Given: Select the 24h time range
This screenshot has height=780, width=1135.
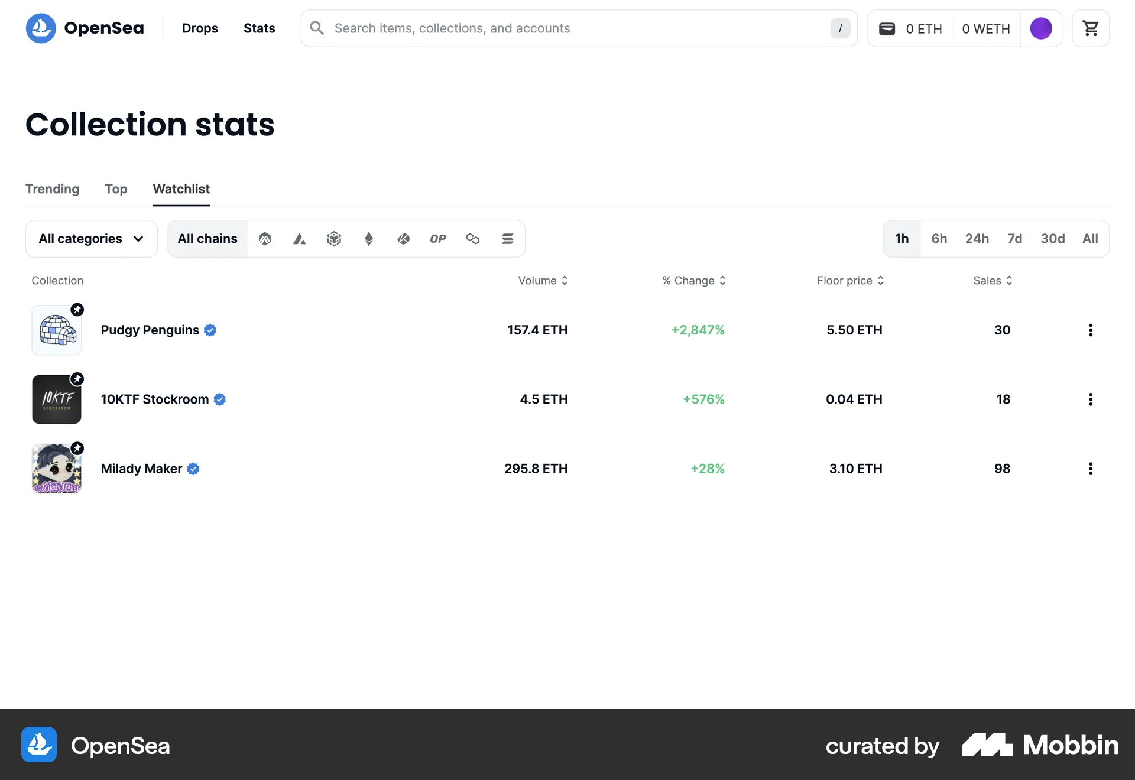Looking at the screenshot, I should point(977,239).
